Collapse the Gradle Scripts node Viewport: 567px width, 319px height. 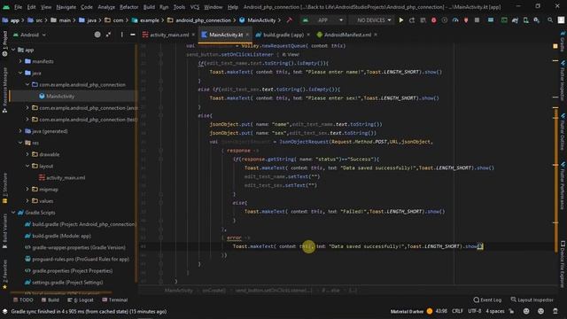[13, 213]
